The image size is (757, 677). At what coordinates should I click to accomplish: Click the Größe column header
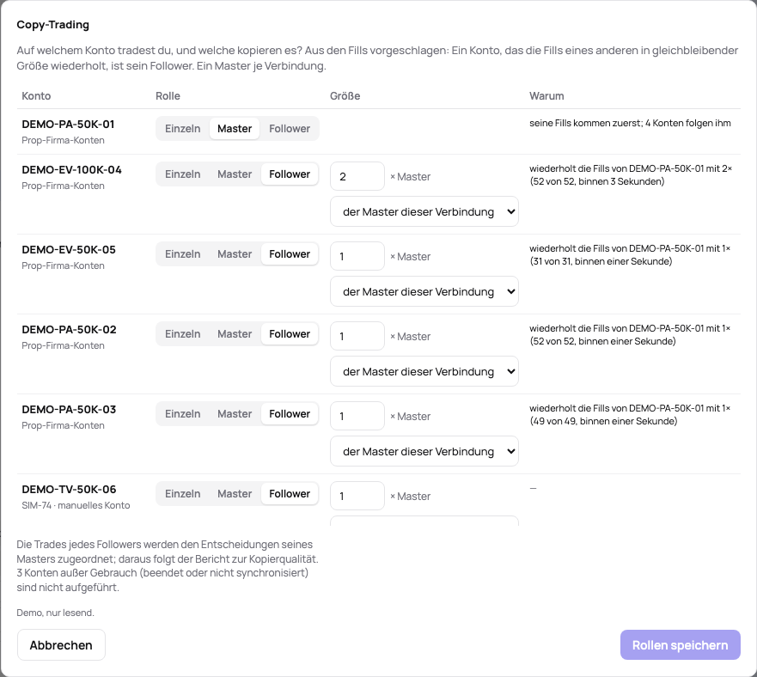tap(345, 95)
